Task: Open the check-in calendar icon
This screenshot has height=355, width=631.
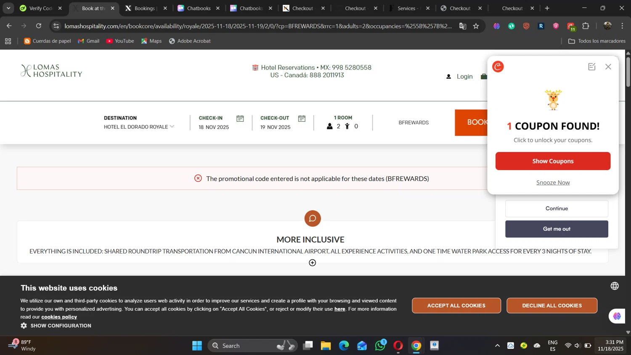Action: pos(240,119)
